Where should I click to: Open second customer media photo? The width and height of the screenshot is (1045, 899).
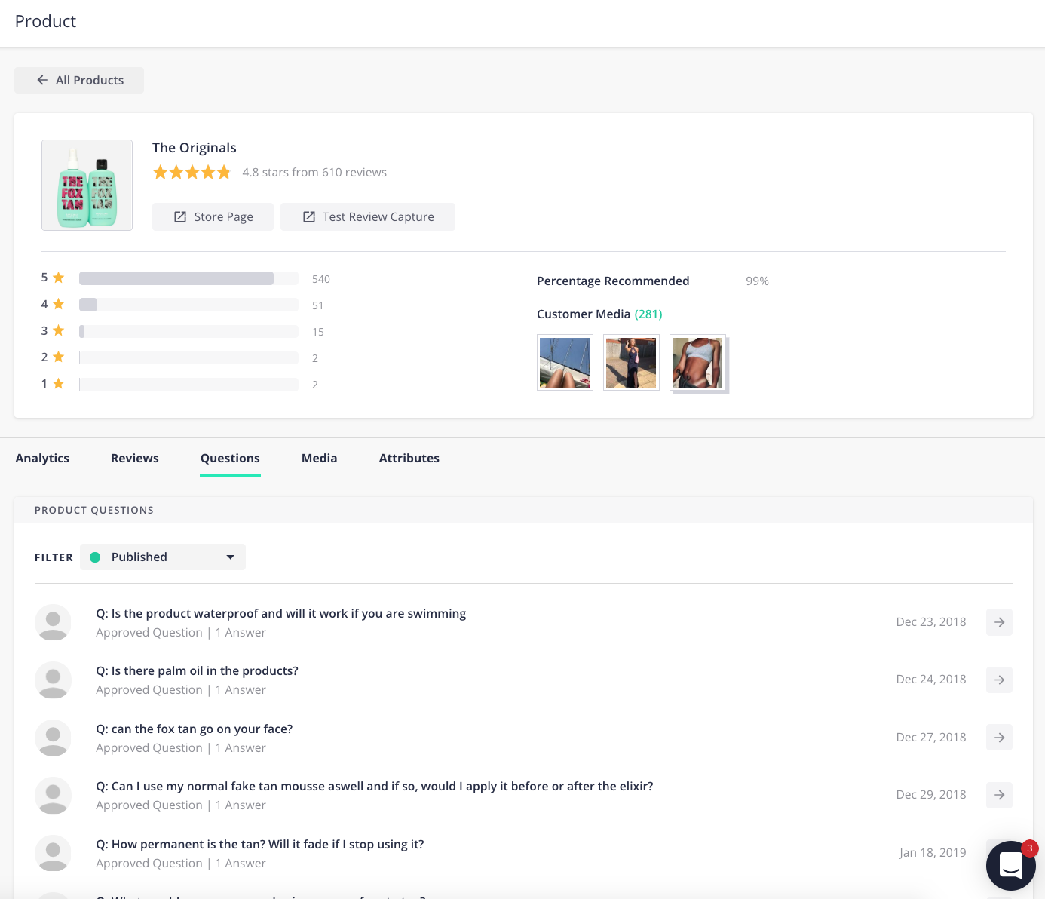pyautogui.click(x=631, y=363)
